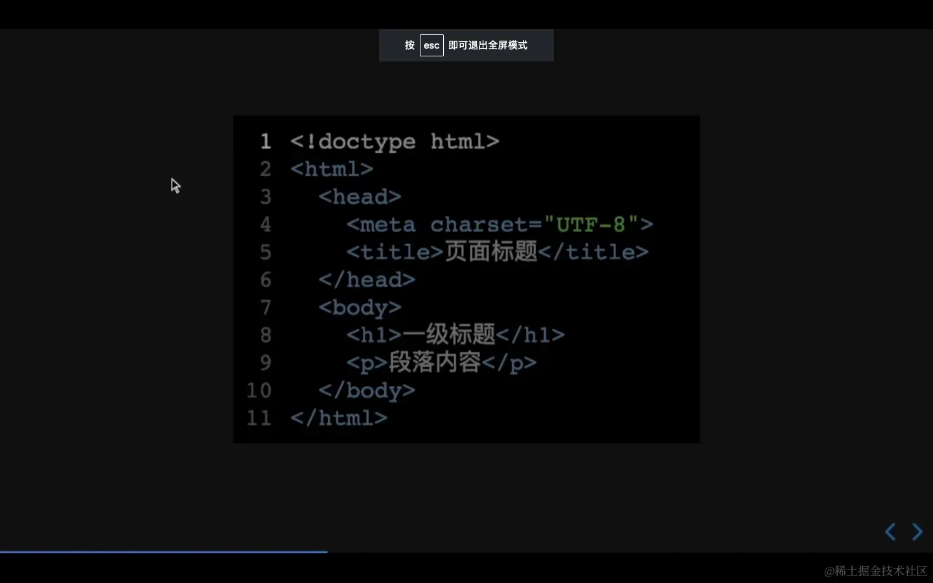The height and width of the screenshot is (583, 933).
Task: Advance to next slide with right arrow
Action: [917, 532]
